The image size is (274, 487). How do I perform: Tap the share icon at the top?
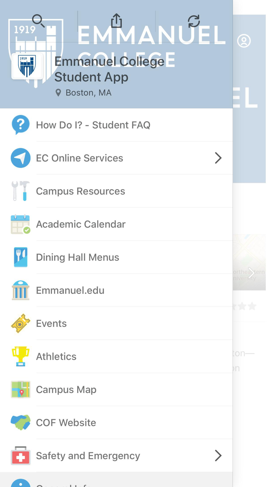[x=116, y=21]
